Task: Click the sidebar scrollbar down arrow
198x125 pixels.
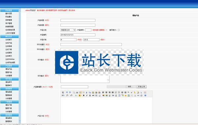Action: (x=20, y=121)
